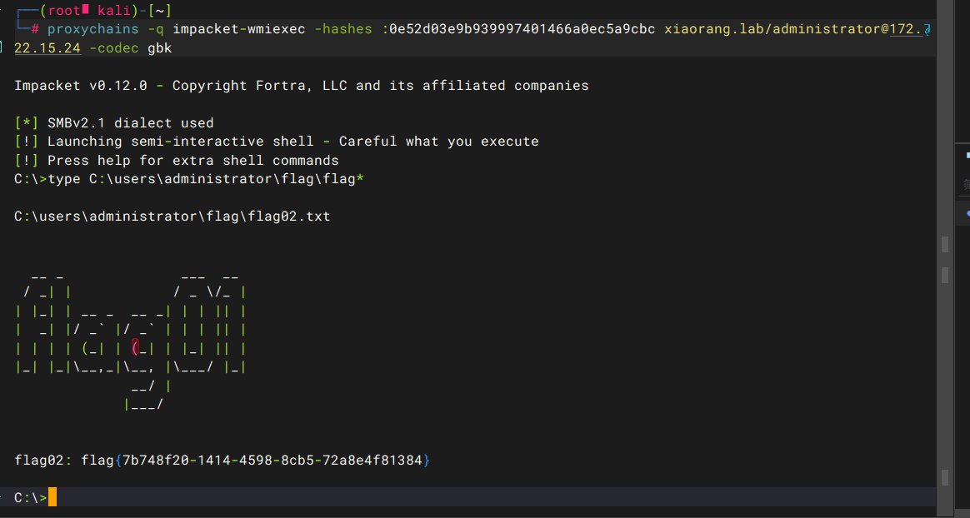Click the "proxychains" command word
This screenshot has width=970, height=518.
[x=92, y=29]
